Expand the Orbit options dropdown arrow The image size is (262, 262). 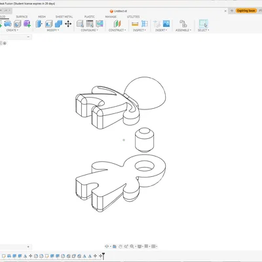(110, 246)
